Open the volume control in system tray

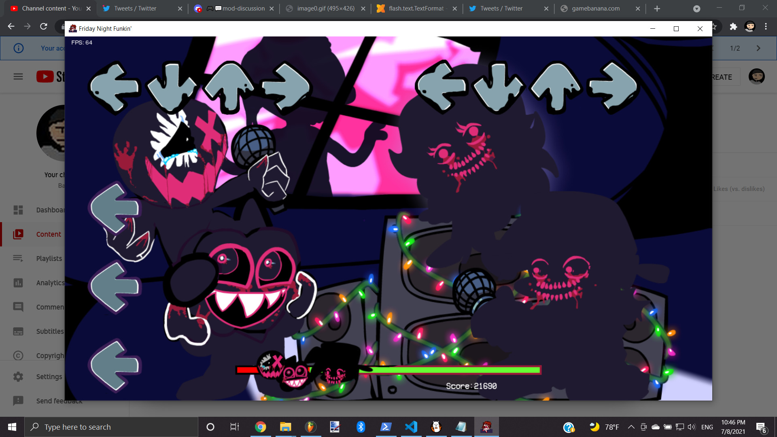(692, 427)
